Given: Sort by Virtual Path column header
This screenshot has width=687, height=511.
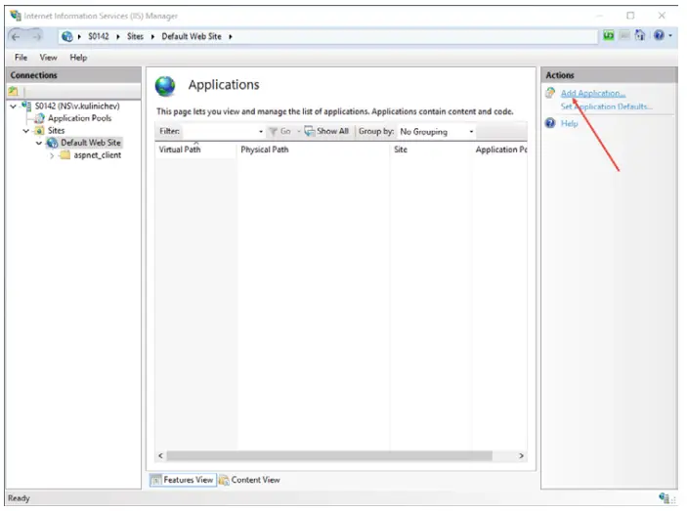Looking at the screenshot, I should click(x=195, y=149).
